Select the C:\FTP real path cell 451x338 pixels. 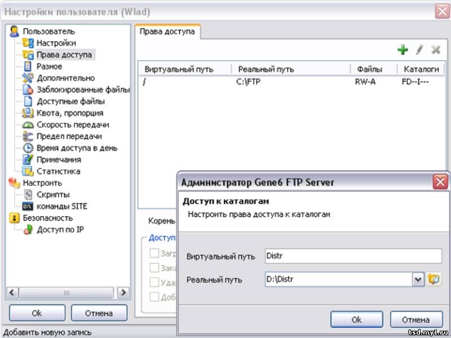pos(248,82)
